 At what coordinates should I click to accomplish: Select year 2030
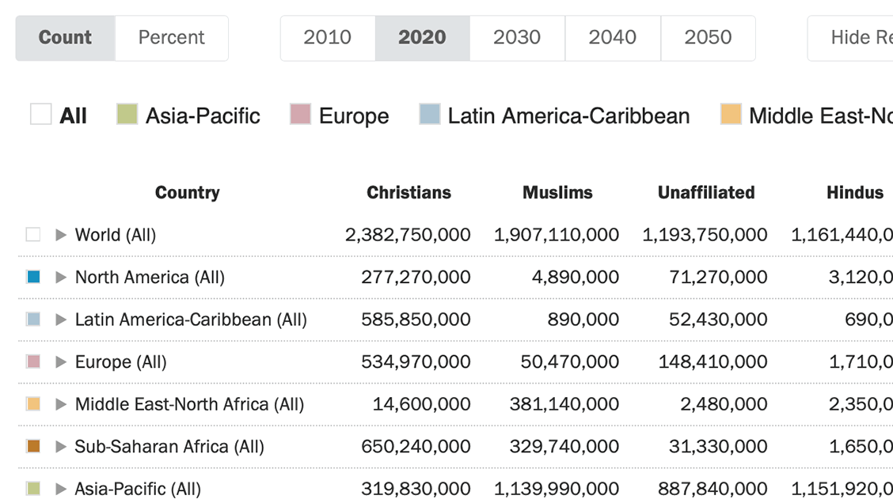click(x=517, y=37)
